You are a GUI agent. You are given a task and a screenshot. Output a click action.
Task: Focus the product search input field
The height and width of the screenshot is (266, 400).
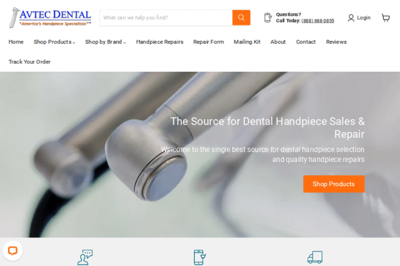click(166, 18)
